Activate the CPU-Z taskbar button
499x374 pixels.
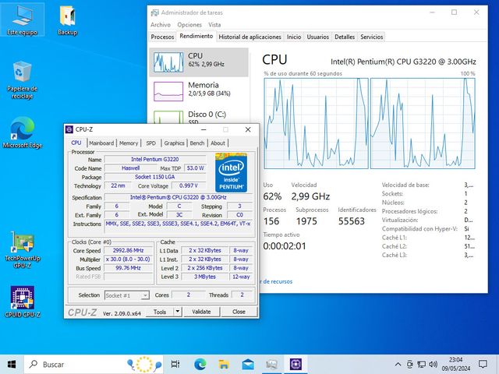point(296,364)
